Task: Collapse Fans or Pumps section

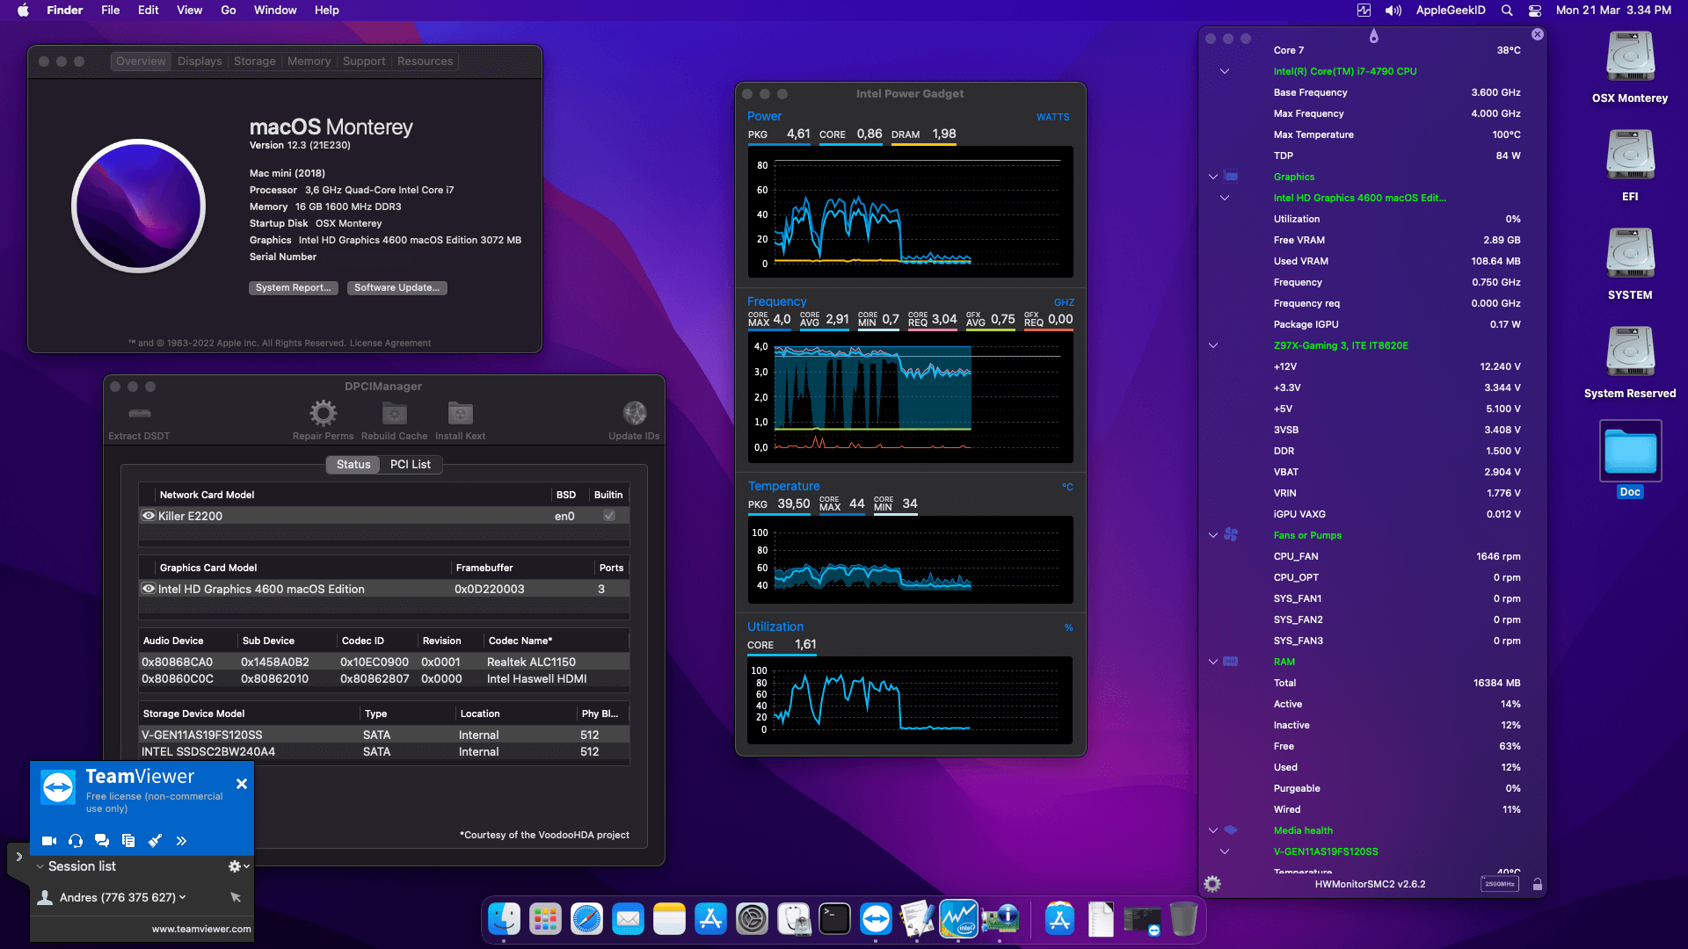Action: (x=1213, y=535)
